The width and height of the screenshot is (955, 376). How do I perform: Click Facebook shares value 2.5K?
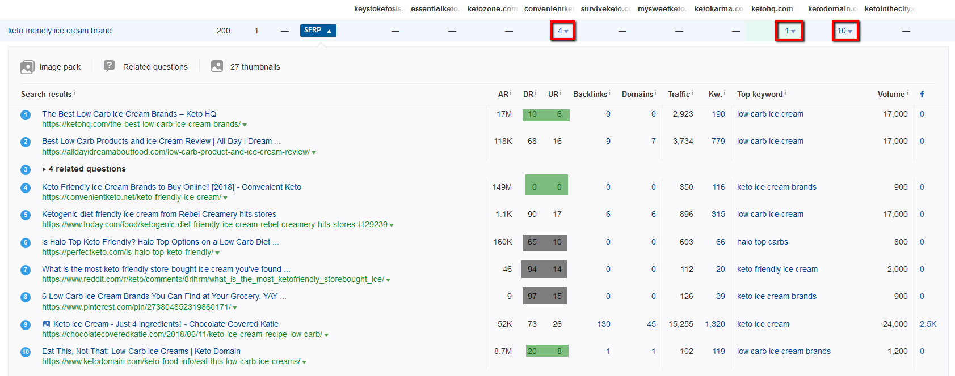pos(928,324)
